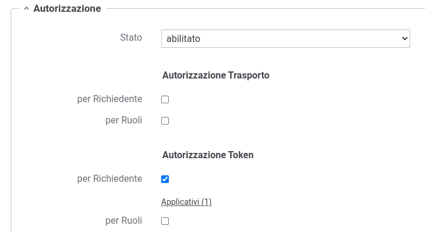The height and width of the screenshot is (232, 425).
Task: Click the abilitato text in the Stato field
Action: tap(183, 39)
